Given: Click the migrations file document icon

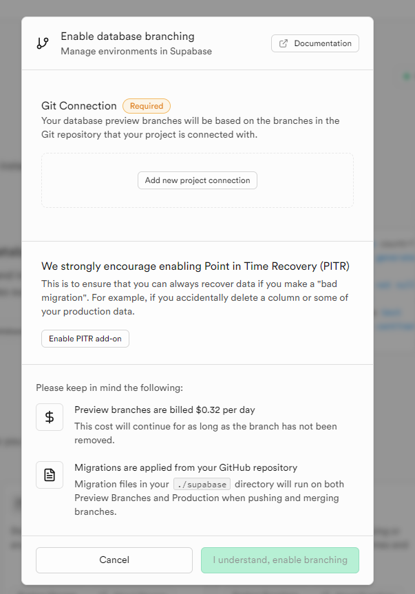Looking at the screenshot, I should (50, 475).
